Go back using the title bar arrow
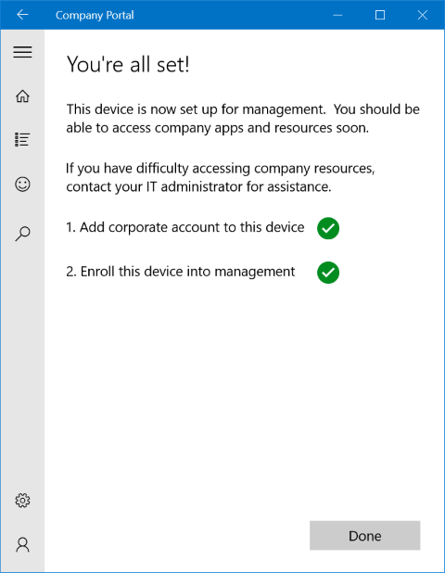Screen dimensions: 445x573 tap(22, 15)
